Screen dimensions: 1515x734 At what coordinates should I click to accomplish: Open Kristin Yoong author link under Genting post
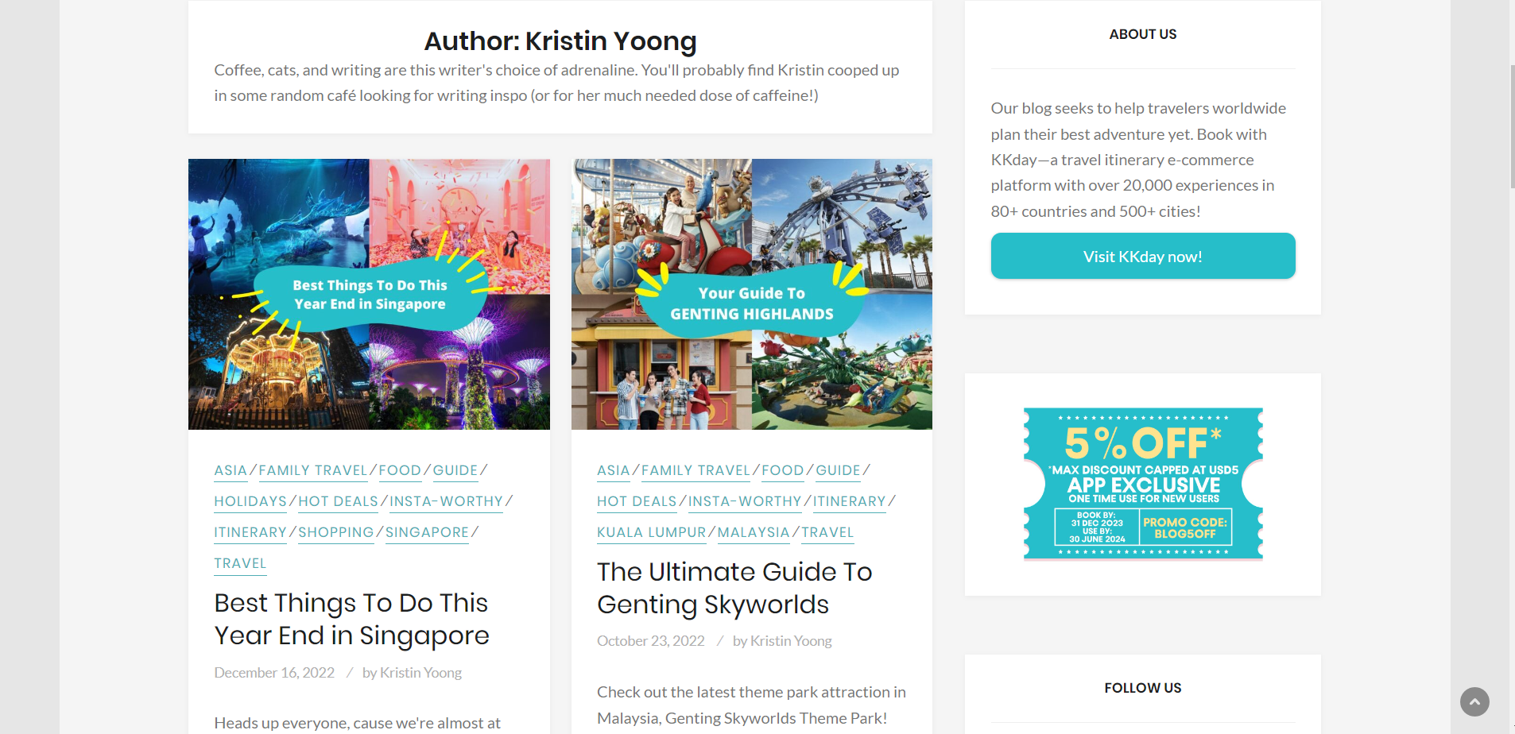[x=790, y=641]
